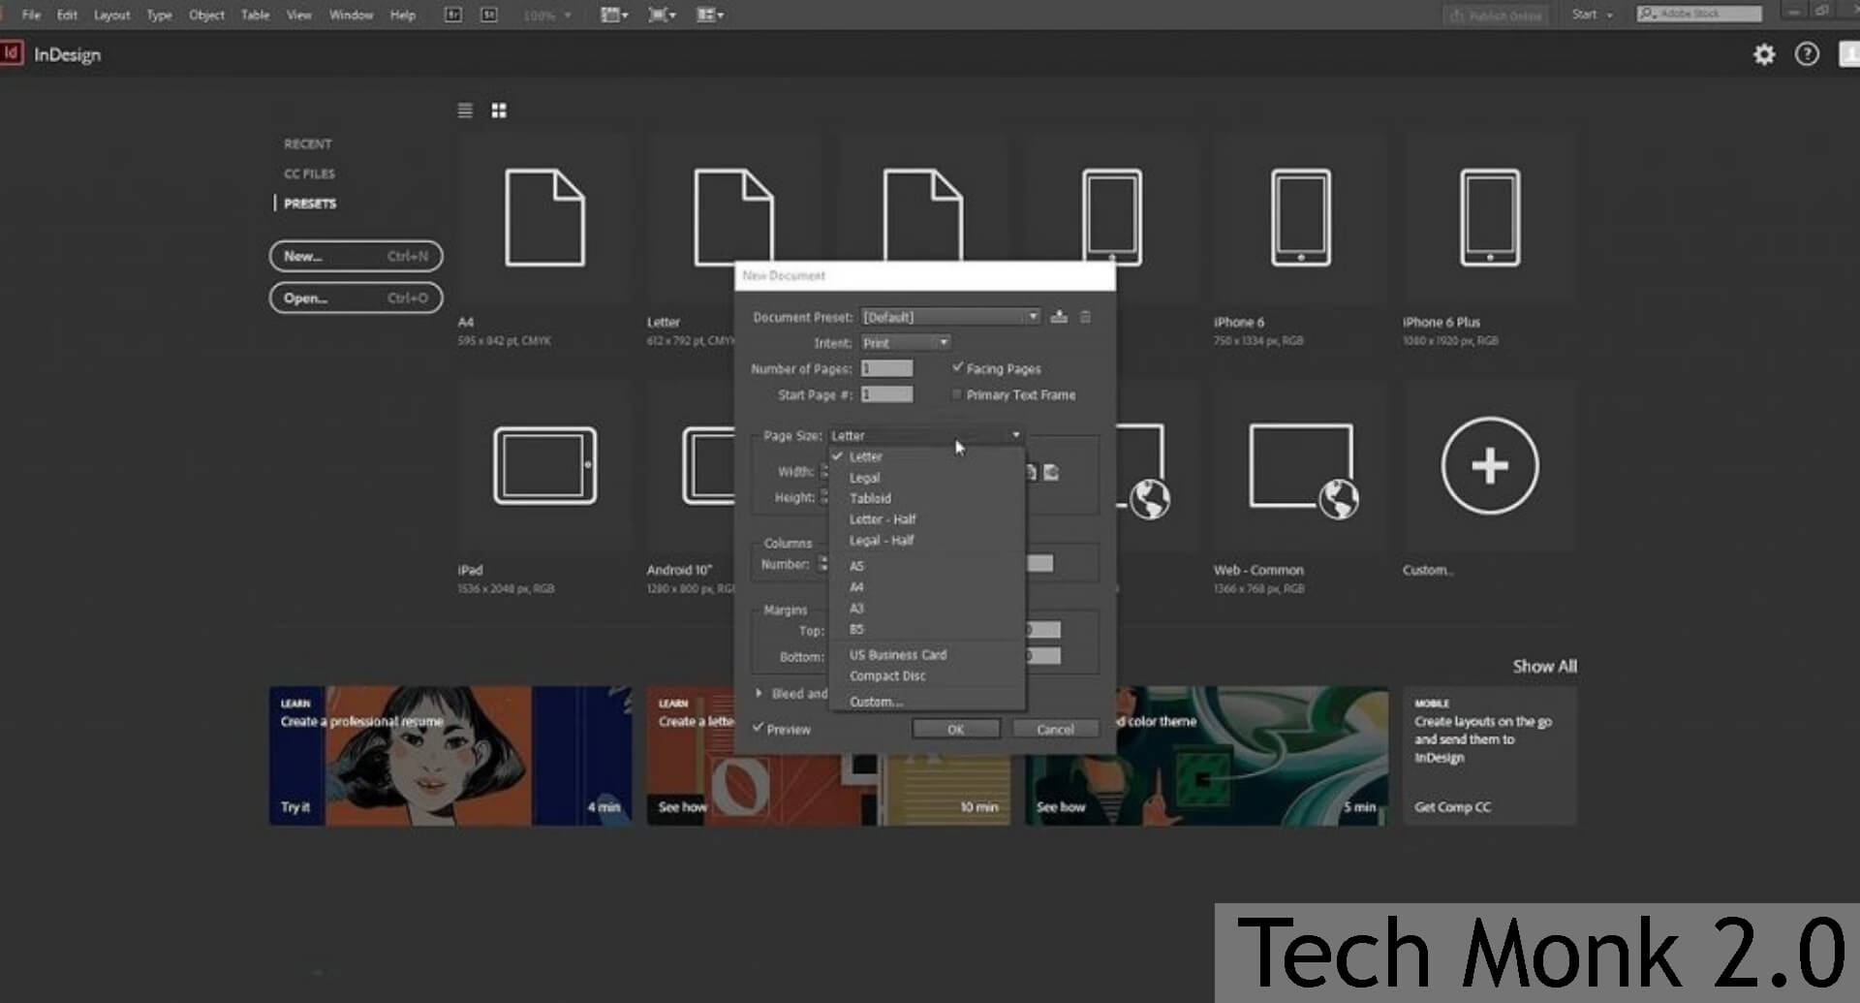The image size is (1860, 1003).
Task: Select the PRESETS tab
Action: (310, 204)
